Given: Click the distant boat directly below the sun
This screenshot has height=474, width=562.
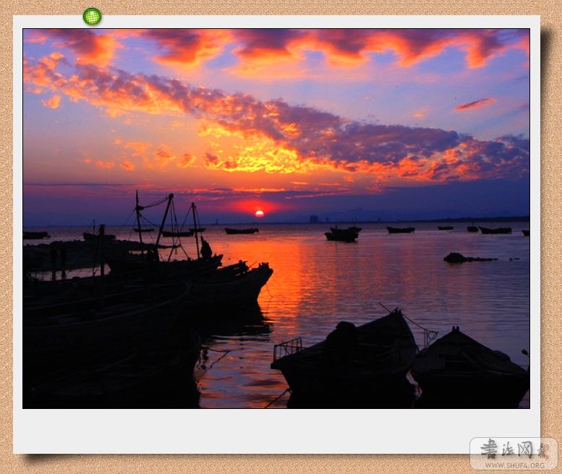Looking at the screenshot, I should 241,231.
